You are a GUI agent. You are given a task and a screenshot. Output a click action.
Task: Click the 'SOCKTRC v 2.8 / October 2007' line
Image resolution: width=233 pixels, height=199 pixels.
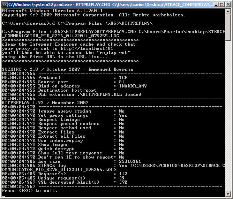(x=67, y=69)
